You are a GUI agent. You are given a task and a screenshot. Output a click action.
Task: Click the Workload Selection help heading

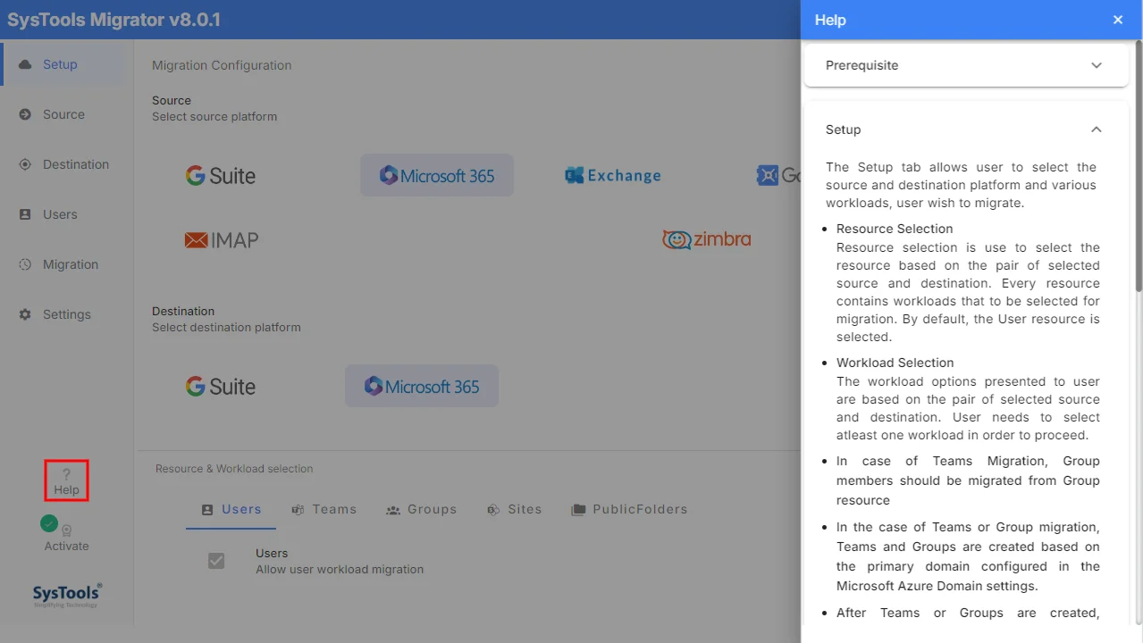895,363
